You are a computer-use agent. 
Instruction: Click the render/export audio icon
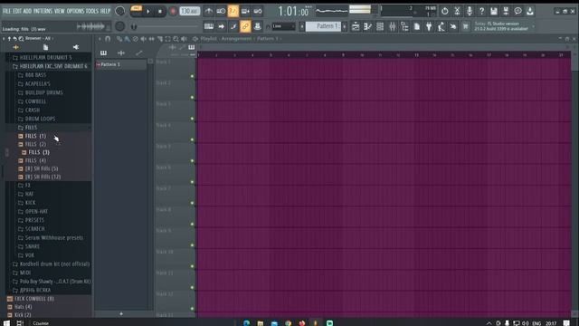[506, 11]
